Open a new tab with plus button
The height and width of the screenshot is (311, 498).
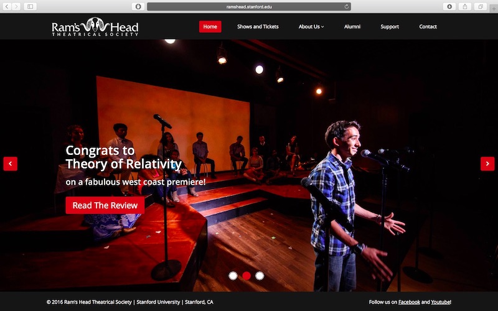[494, 9]
